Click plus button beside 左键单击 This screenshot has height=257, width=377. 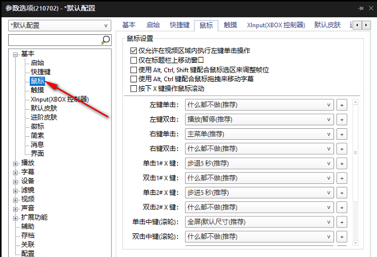pos(342,105)
